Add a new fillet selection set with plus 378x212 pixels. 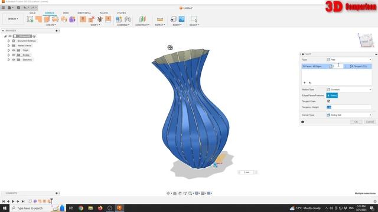point(305,82)
